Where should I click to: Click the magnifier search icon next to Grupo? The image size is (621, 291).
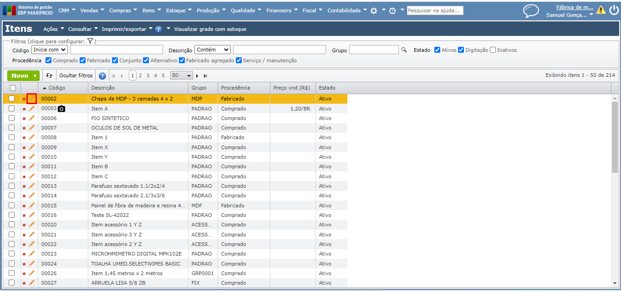click(403, 50)
